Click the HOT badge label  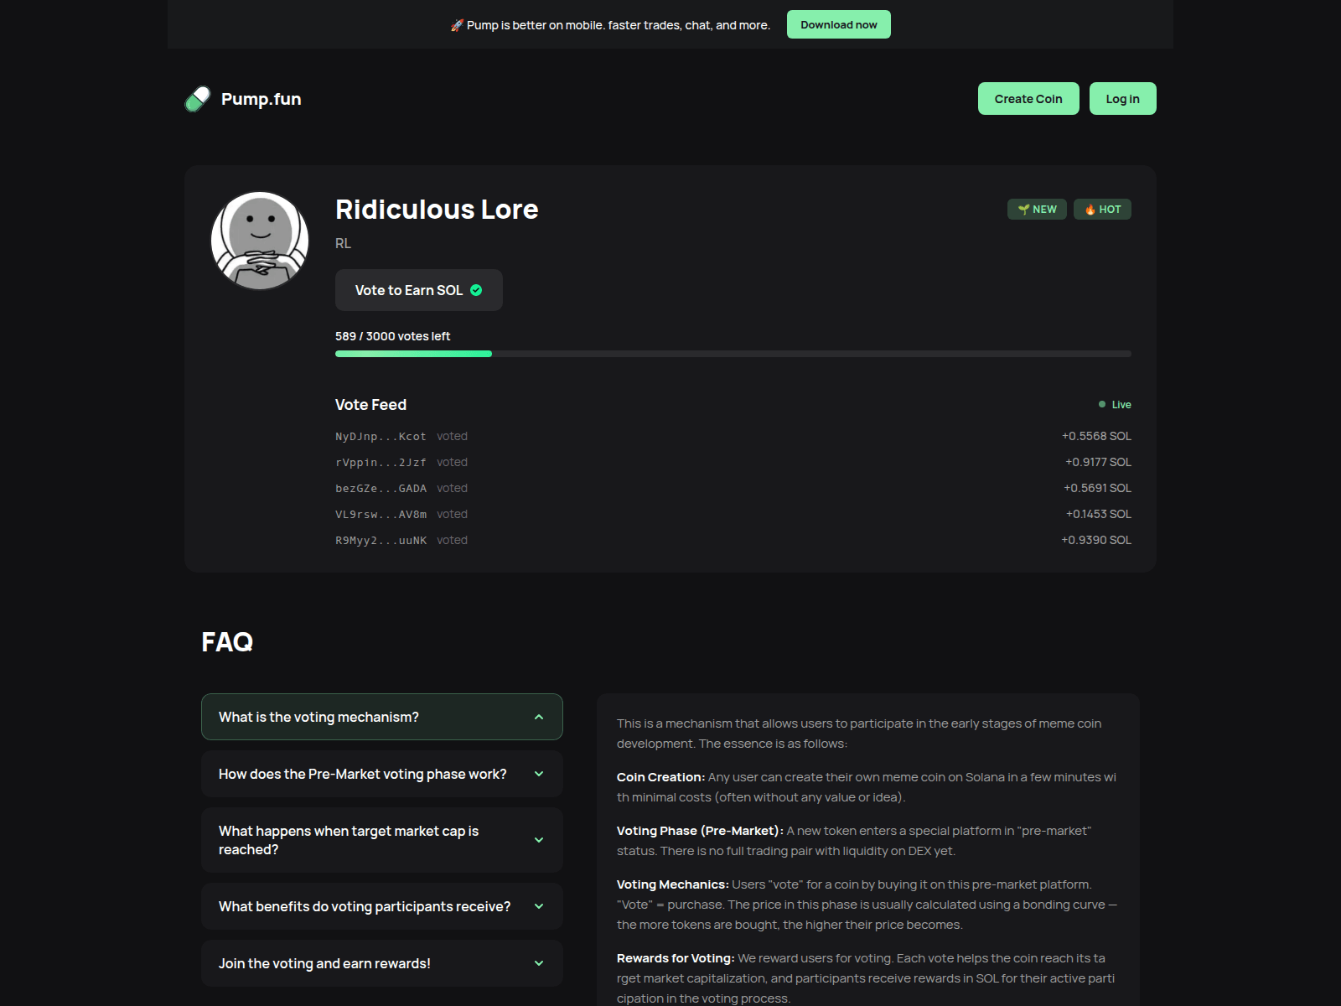(1102, 210)
